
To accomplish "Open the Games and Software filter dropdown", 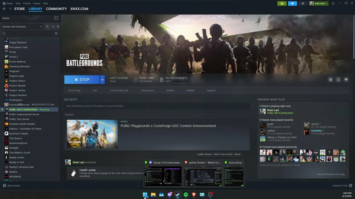I will (22, 27).
